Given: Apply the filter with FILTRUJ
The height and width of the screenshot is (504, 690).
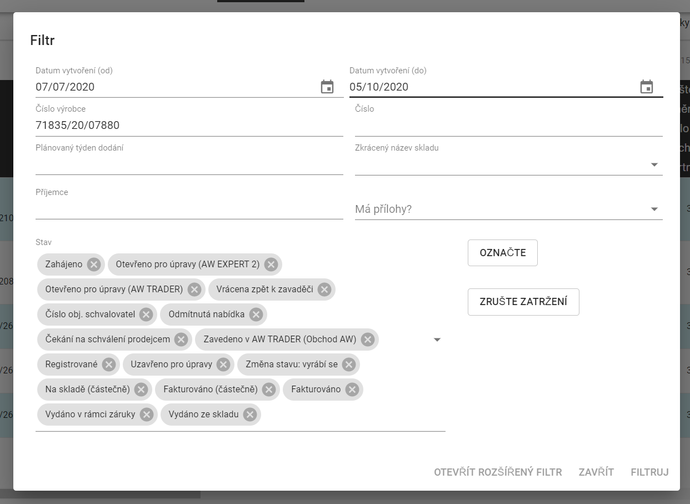Looking at the screenshot, I should click(649, 472).
